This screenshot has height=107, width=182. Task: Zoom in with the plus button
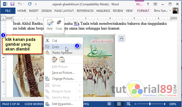point(165,104)
